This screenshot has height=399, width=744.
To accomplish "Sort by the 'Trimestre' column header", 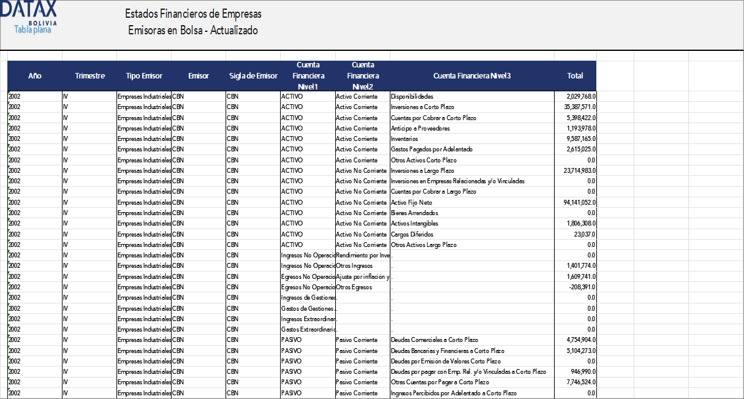I will click(x=89, y=76).
